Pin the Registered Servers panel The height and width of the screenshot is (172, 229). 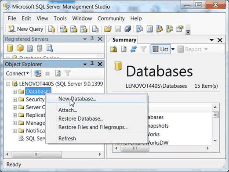(92, 39)
